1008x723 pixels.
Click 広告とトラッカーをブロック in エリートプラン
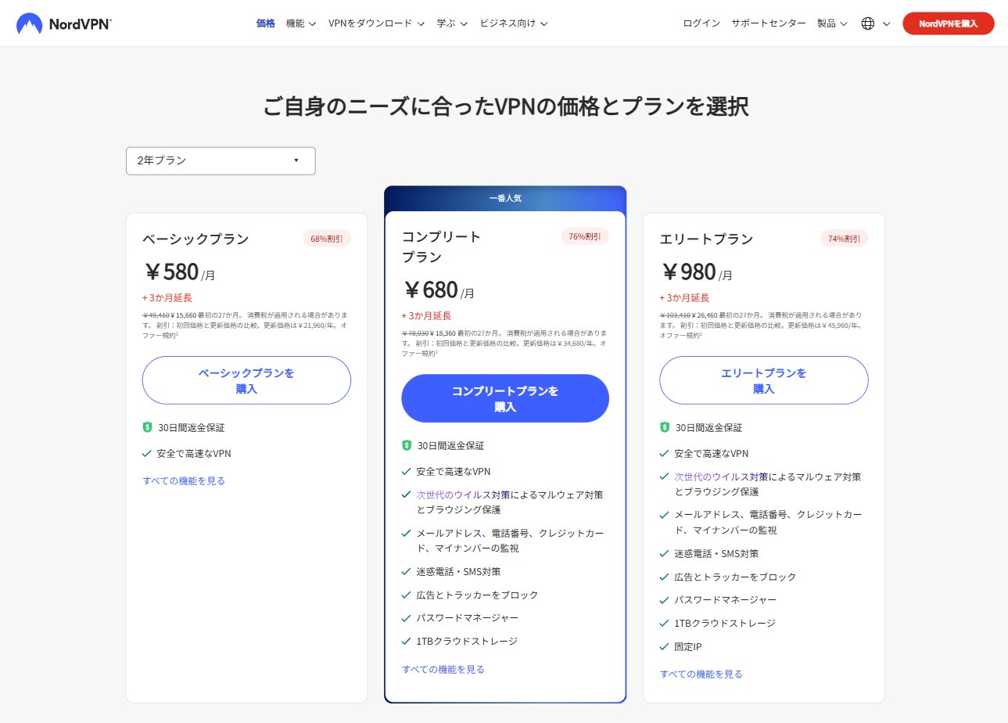[x=735, y=577]
